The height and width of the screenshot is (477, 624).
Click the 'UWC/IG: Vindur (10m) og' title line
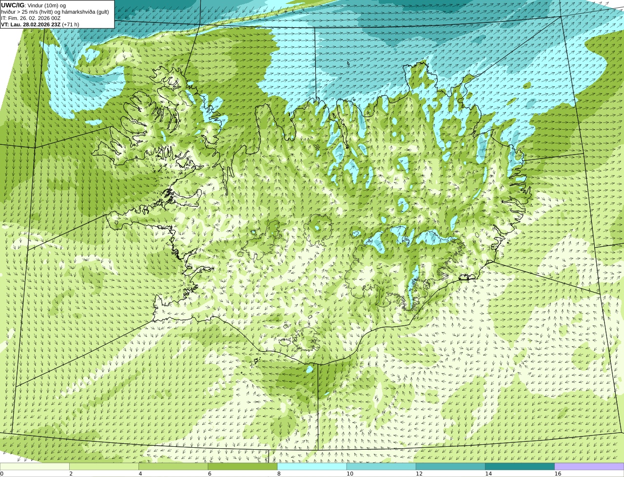[x=33, y=5]
